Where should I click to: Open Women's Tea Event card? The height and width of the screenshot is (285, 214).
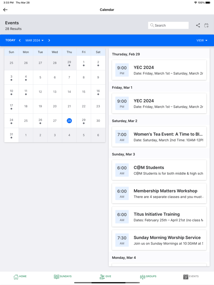[x=159, y=137]
